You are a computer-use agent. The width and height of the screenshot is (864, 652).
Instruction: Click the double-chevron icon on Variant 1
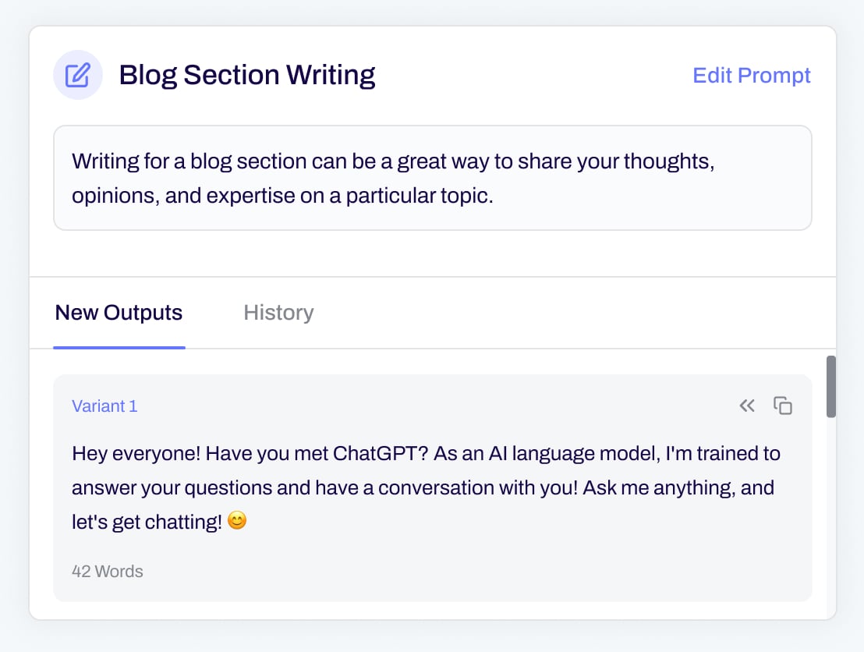tap(747, 406)
